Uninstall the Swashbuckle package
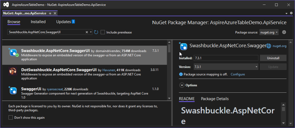Screen dimensions: 295x128 point(273,58)
